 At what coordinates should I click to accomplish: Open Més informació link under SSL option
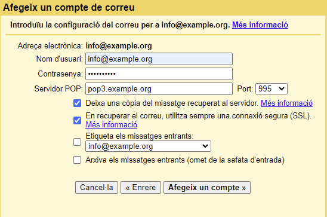coord(112,125)
